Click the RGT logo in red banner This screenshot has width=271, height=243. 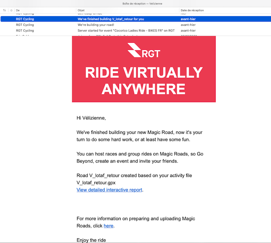point(144,50)
